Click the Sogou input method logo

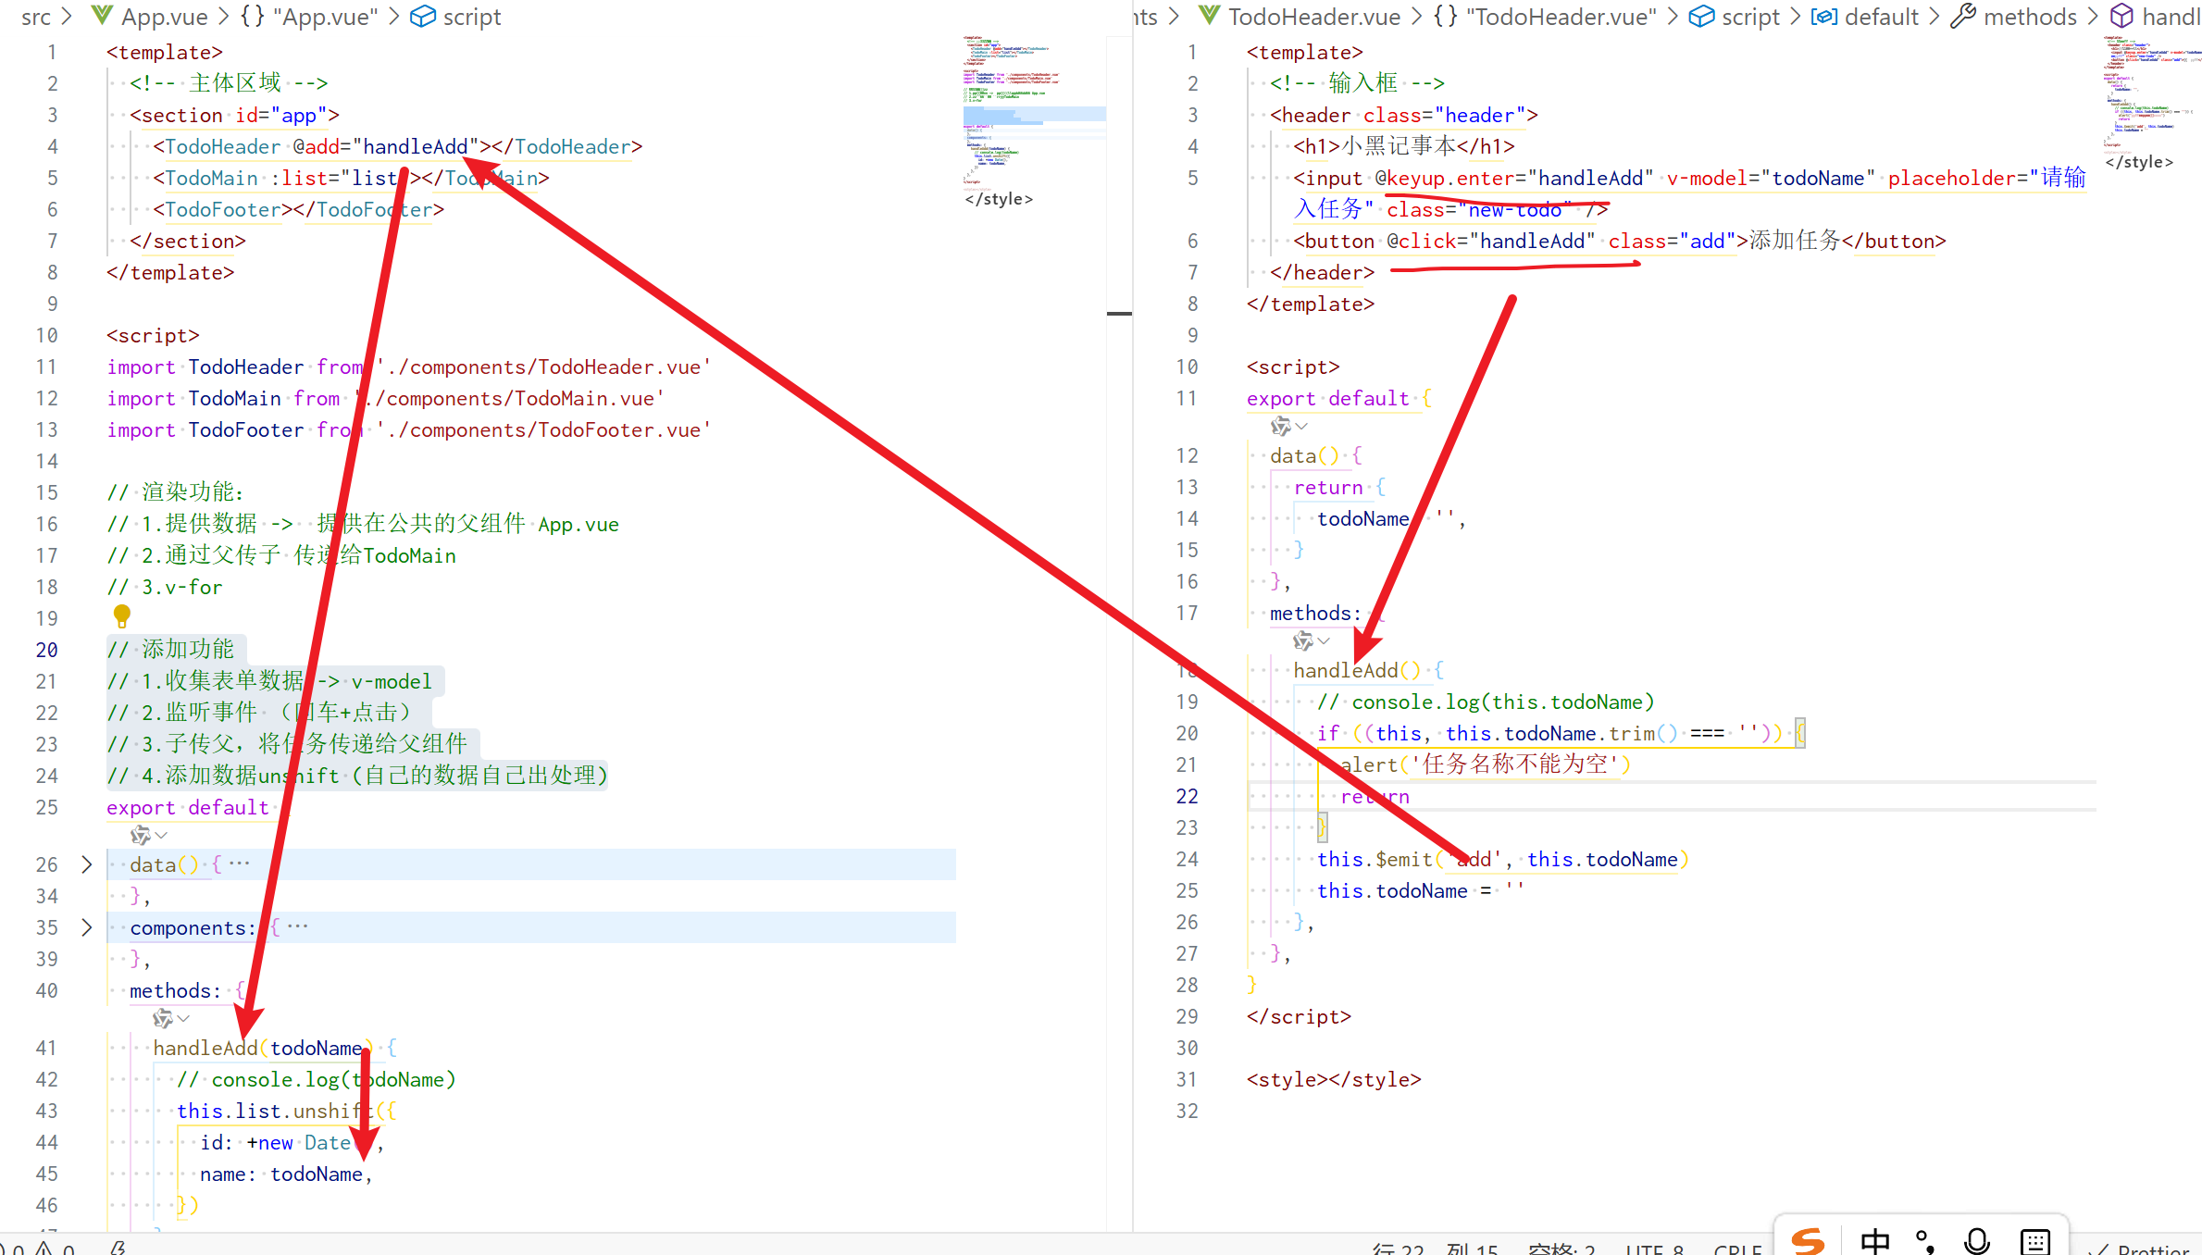[x=1807, y=1241]
